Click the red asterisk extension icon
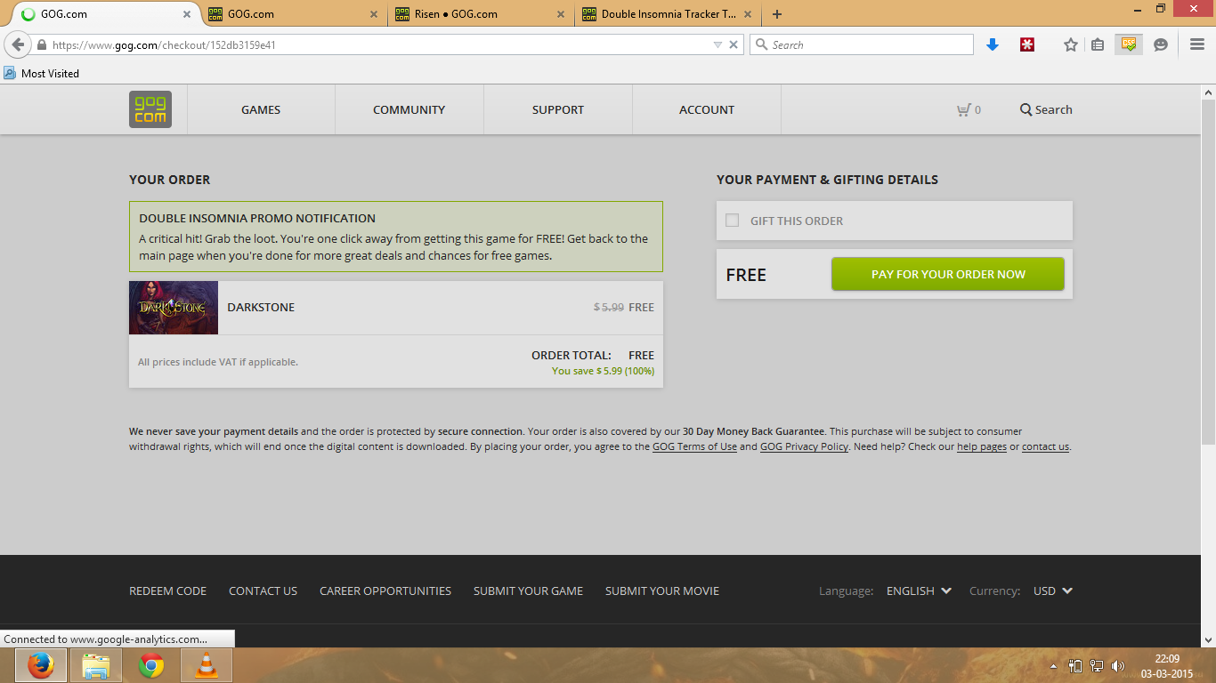Viewport: 1216px width, 683px height. tap(1027, 44)
